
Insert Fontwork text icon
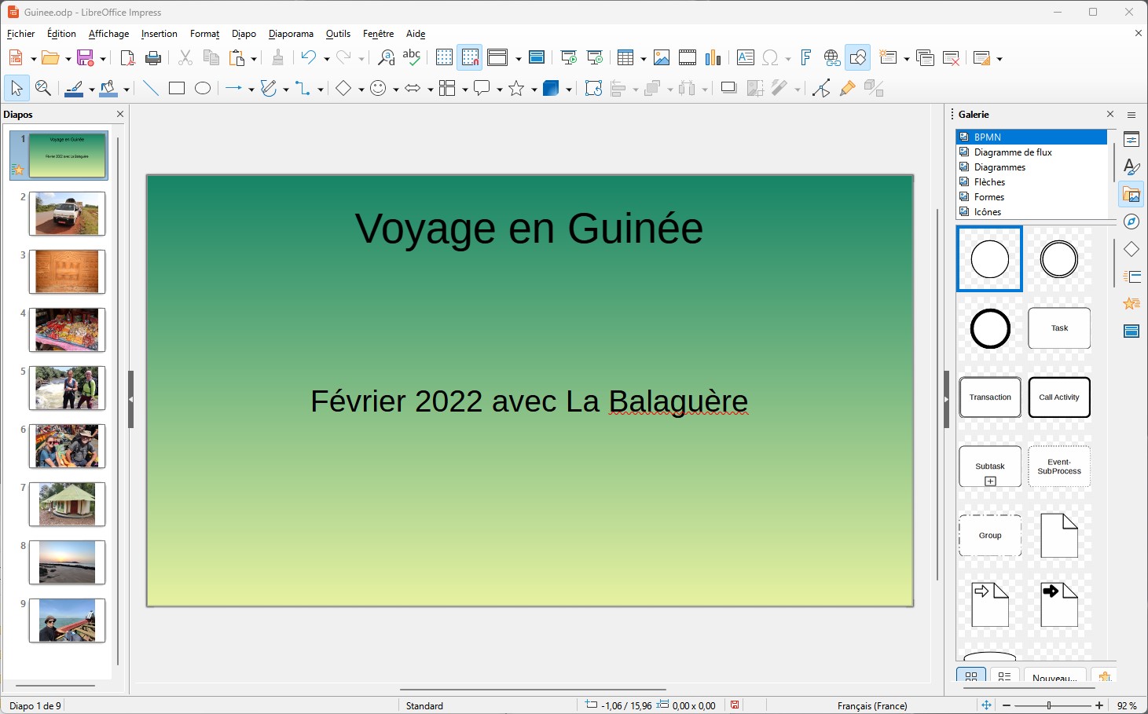click(805, 58)
